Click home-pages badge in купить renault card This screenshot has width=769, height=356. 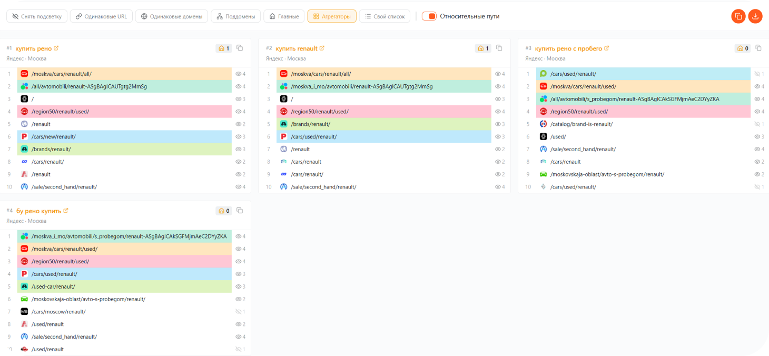[x=483, y=48]
